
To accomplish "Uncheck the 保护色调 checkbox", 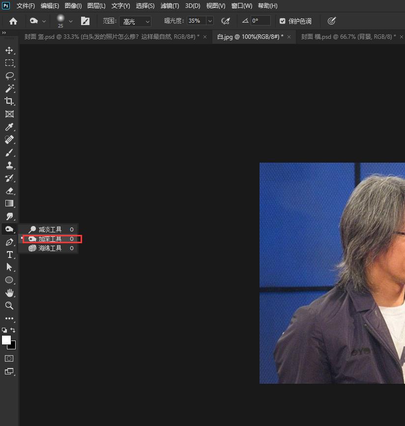I will click(282, 21).
